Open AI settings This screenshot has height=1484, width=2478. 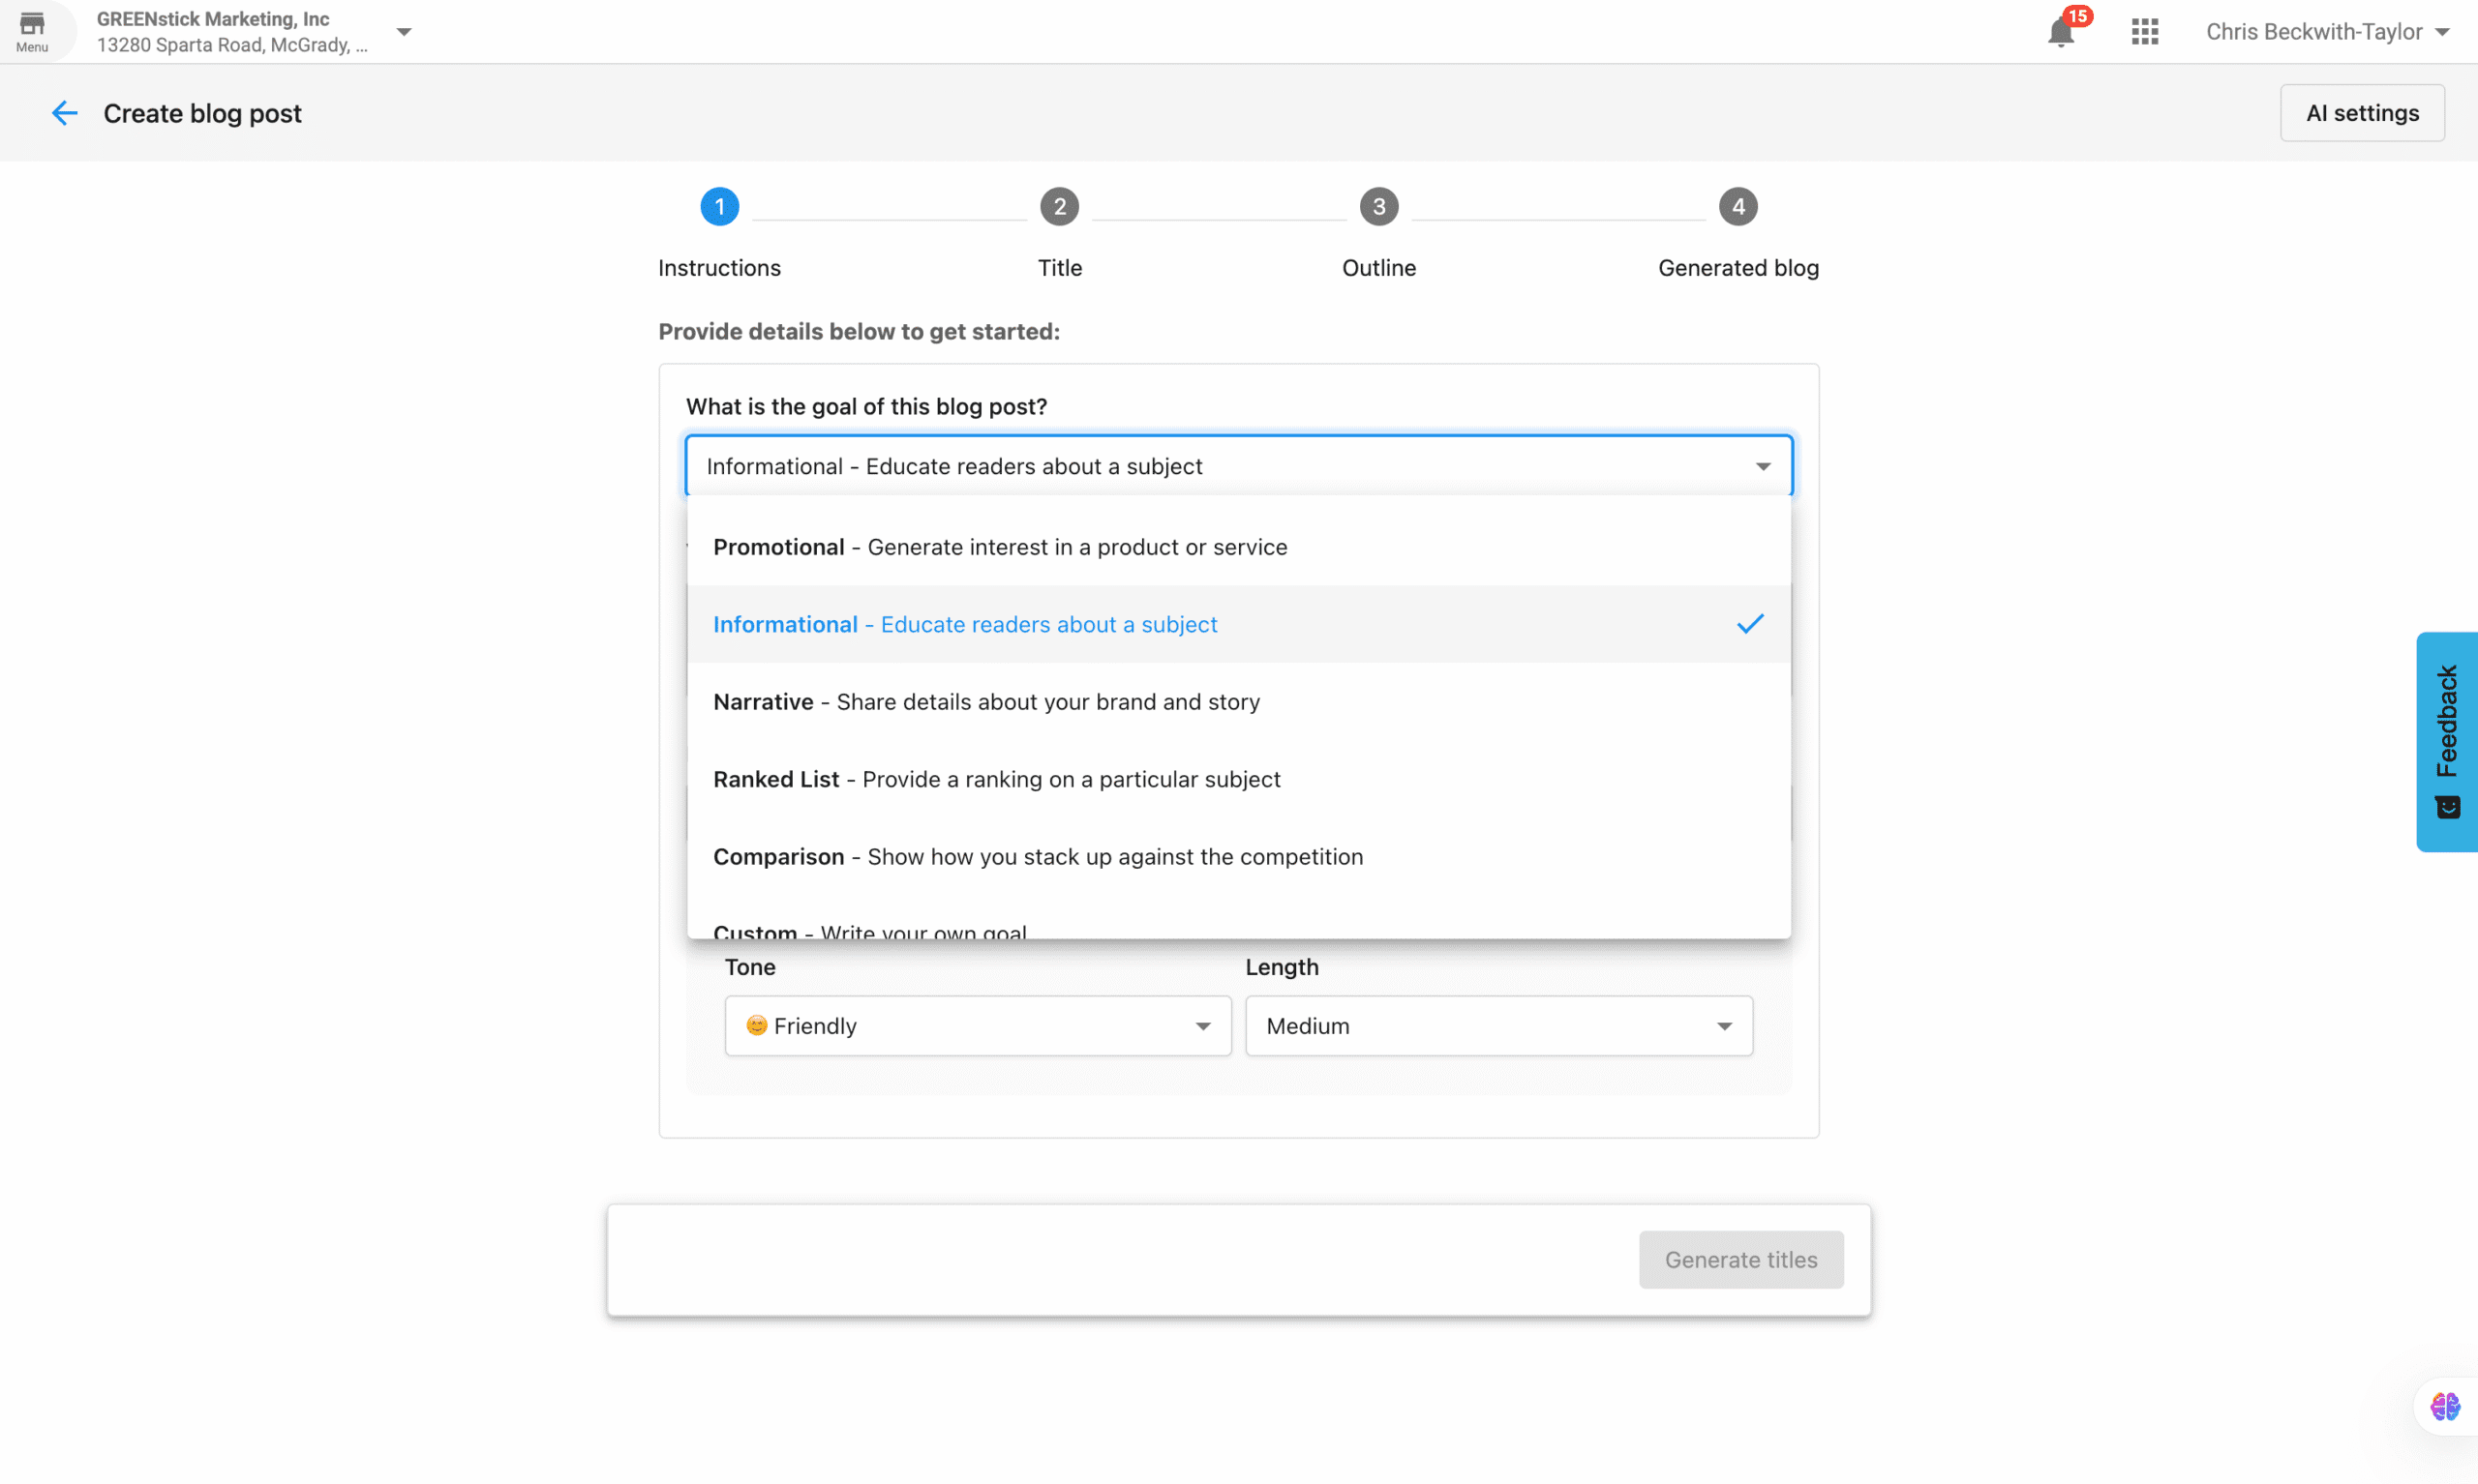click(x=2362, y=113)
